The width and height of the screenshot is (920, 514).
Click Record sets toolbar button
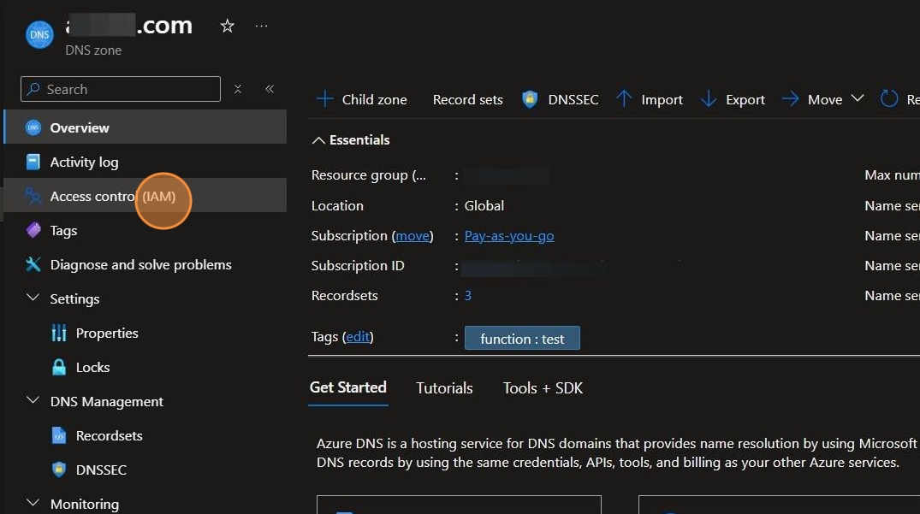click(x=467, y=99)
